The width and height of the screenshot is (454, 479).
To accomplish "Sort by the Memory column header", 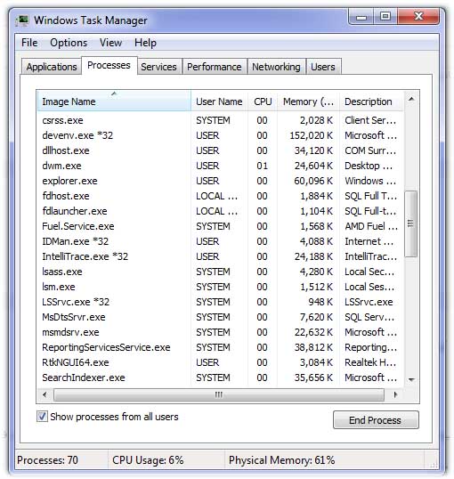I will [308, 101].
